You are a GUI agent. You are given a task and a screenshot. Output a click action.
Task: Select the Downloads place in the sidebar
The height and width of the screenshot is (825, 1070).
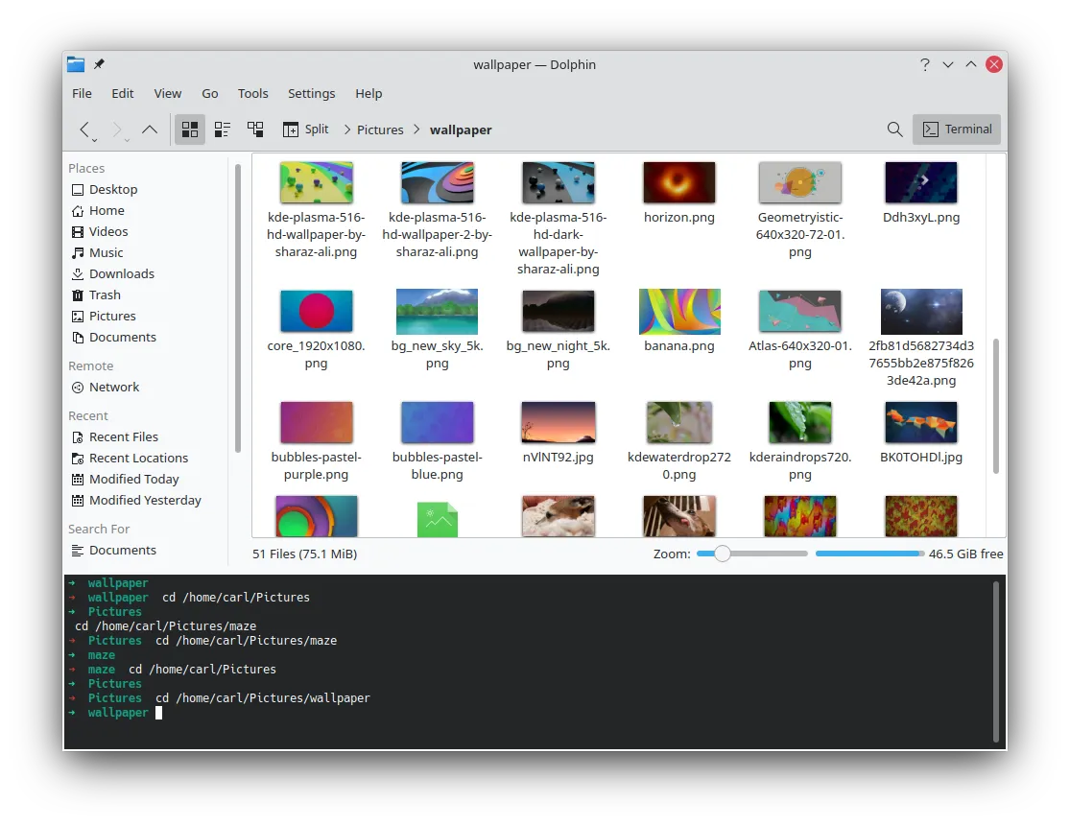click(121, 273)
